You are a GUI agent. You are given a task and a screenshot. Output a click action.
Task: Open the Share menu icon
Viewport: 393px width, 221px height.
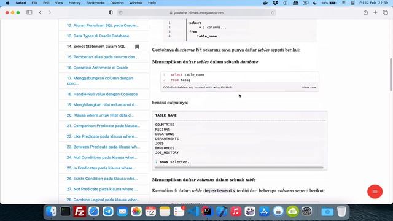366,12
